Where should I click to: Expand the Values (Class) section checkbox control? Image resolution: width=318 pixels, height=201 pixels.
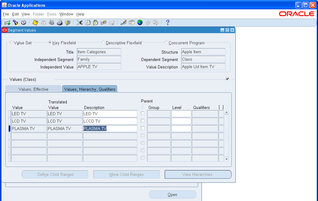[227, 79]
